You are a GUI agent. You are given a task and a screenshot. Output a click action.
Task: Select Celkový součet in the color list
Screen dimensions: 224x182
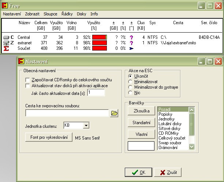coord(173,138)
